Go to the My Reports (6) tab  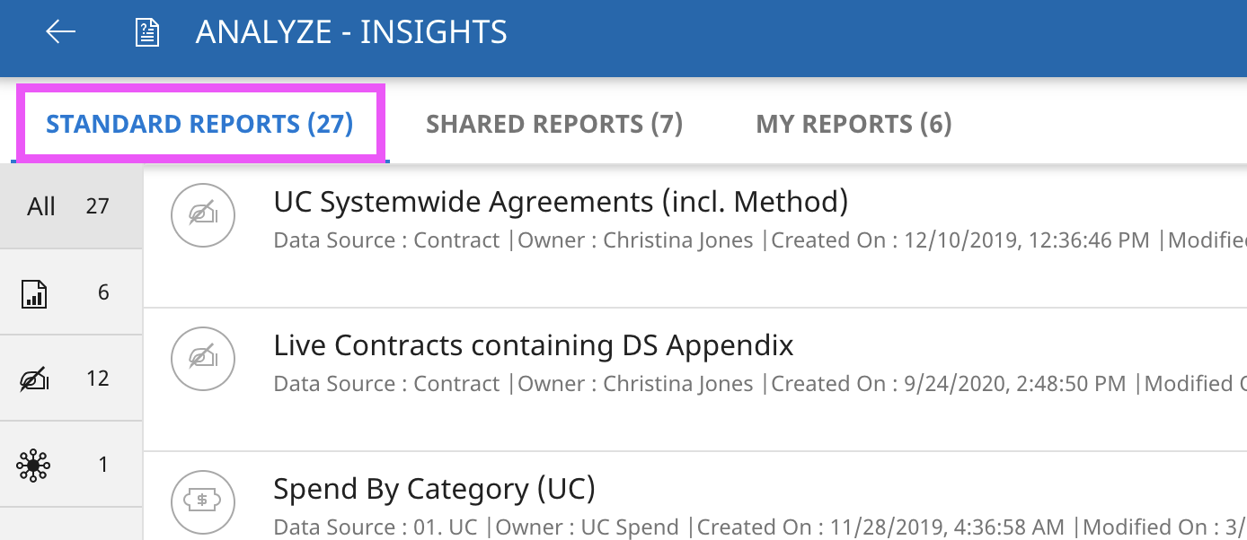click(853, 124)
